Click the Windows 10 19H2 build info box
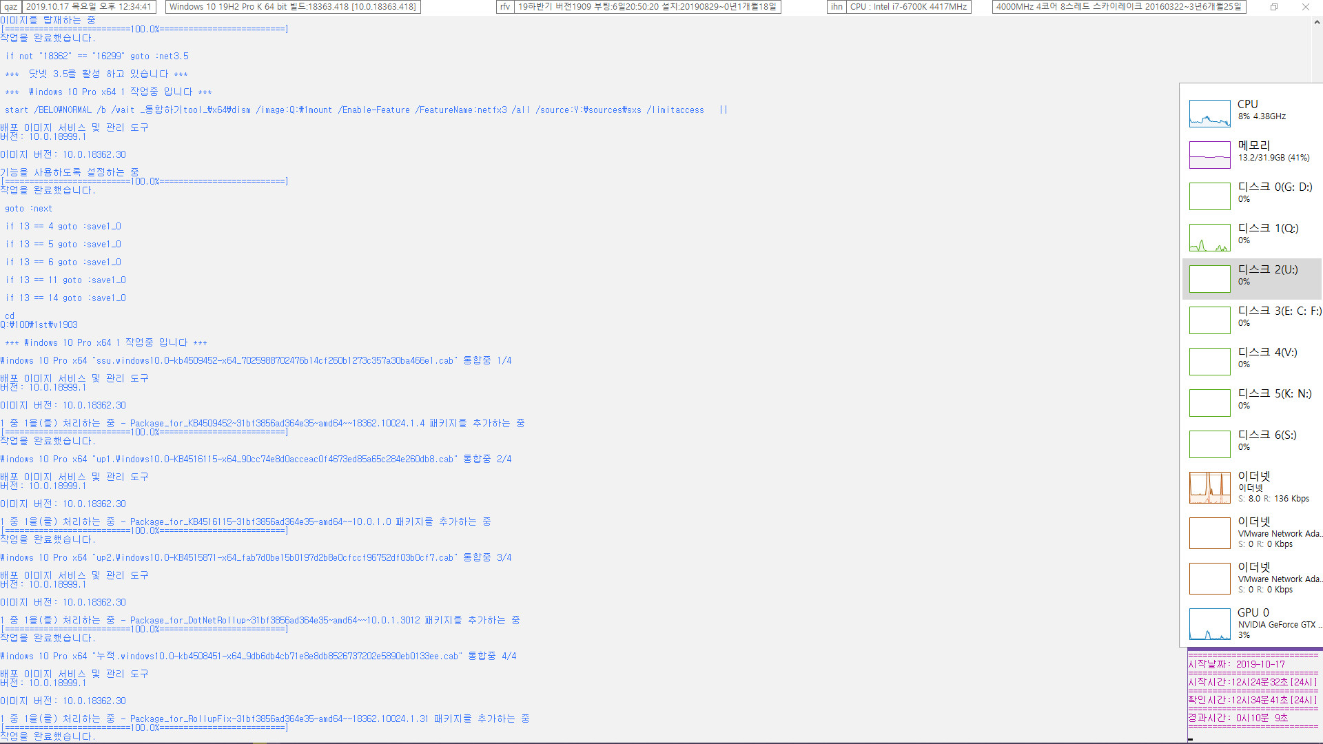1323x744 pixels. point(293,7)
